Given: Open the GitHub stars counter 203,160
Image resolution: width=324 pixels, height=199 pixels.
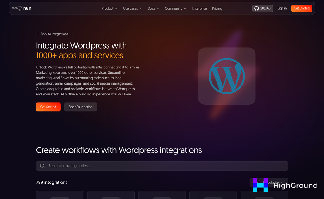Looking at the screenshot, I should tap(262, 8).
